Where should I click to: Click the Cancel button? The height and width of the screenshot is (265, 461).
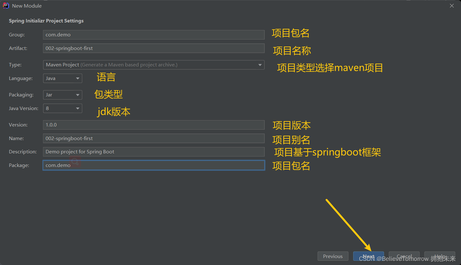[x=404, y=256]
